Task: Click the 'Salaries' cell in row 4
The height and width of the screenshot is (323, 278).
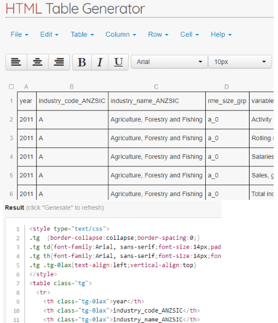Action: 262,157
